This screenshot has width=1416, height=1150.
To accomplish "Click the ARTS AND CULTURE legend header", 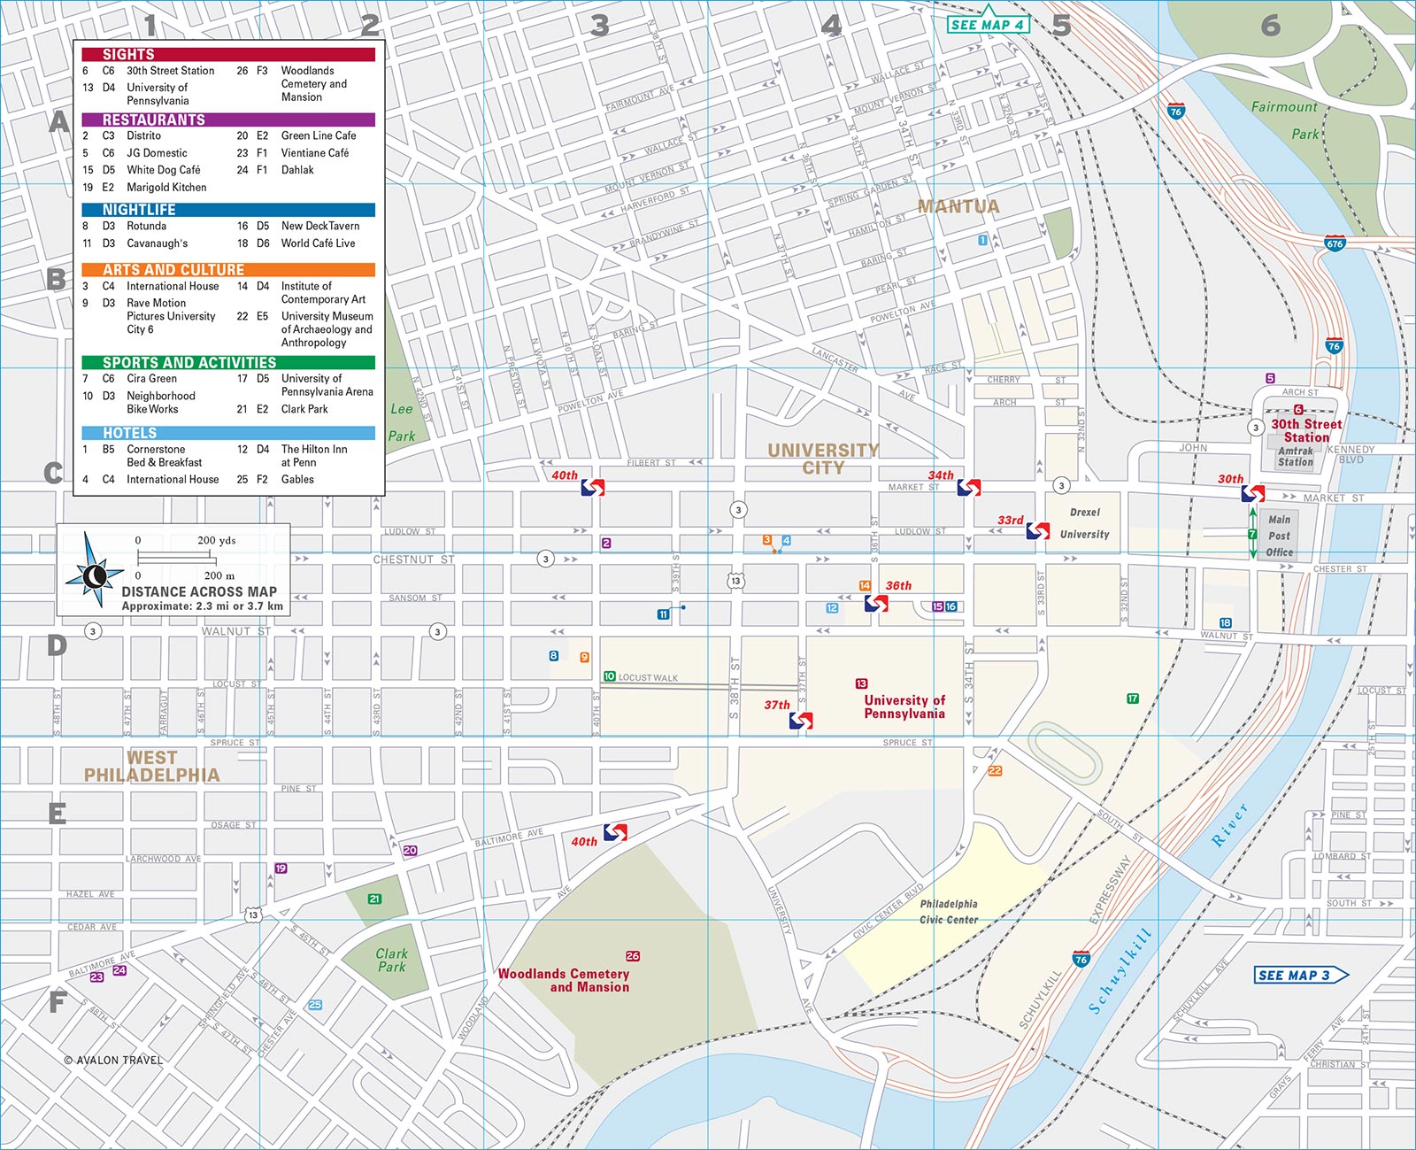I will [x=228, y=270].
